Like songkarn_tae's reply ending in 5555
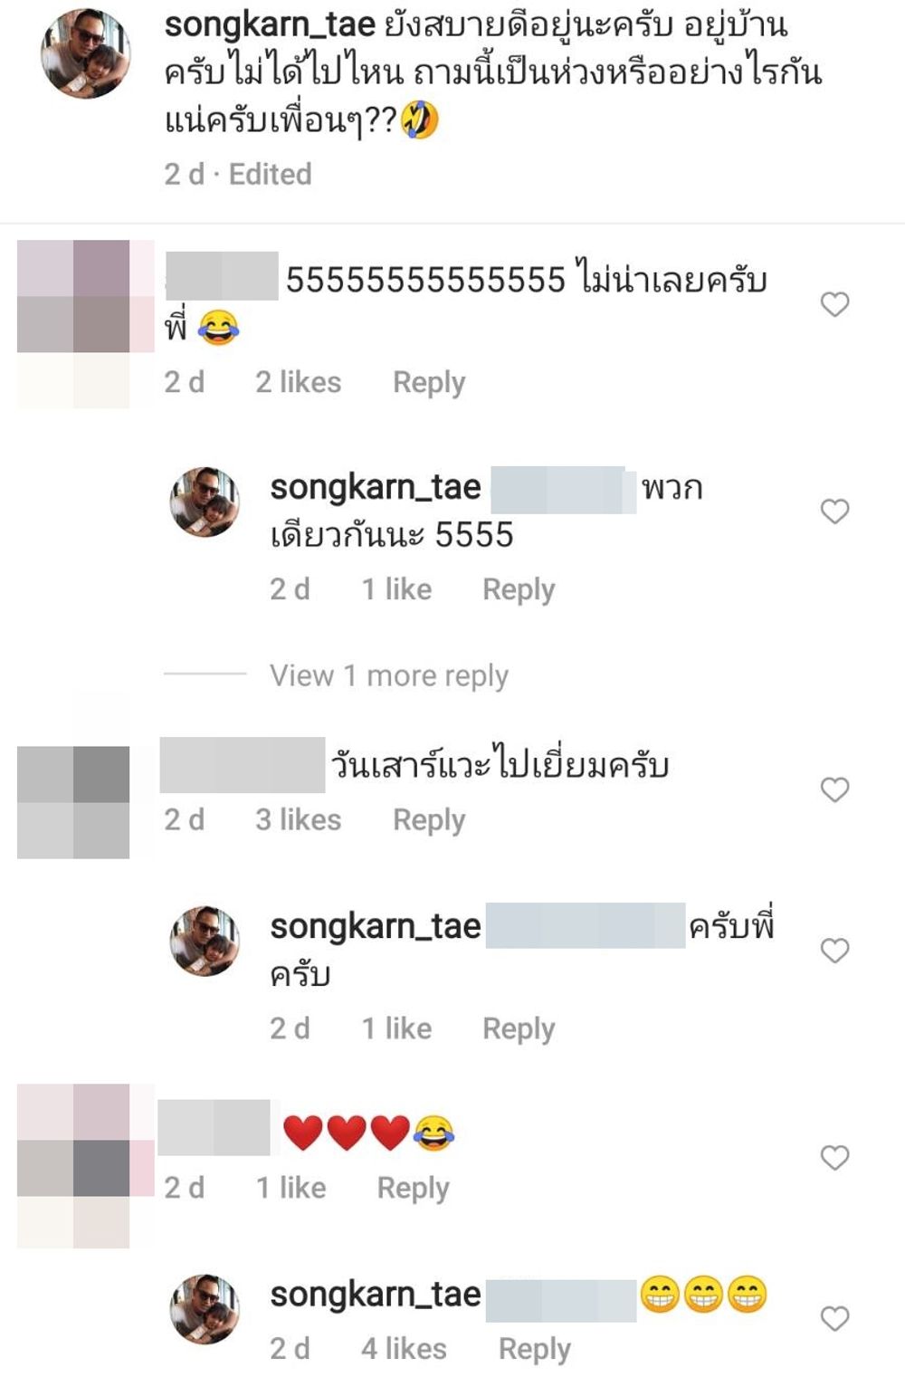905x1396 pixels. [x=834, y=512]
